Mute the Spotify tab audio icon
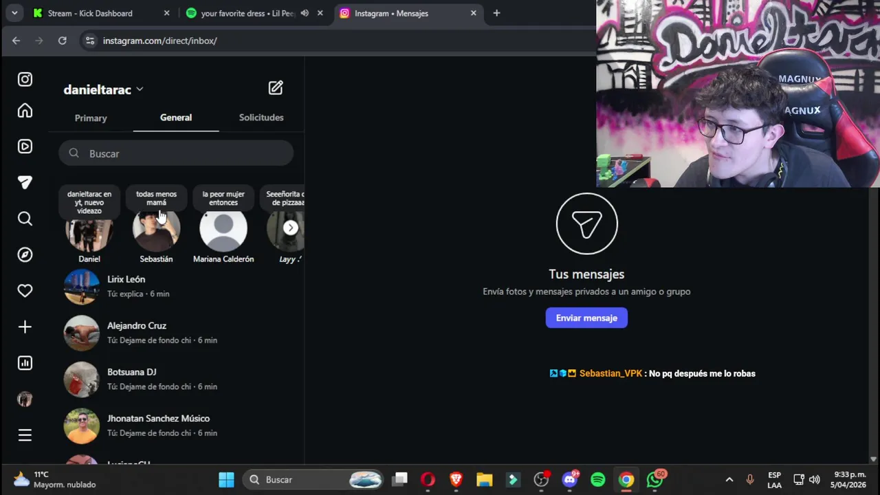 pos(305,13)
